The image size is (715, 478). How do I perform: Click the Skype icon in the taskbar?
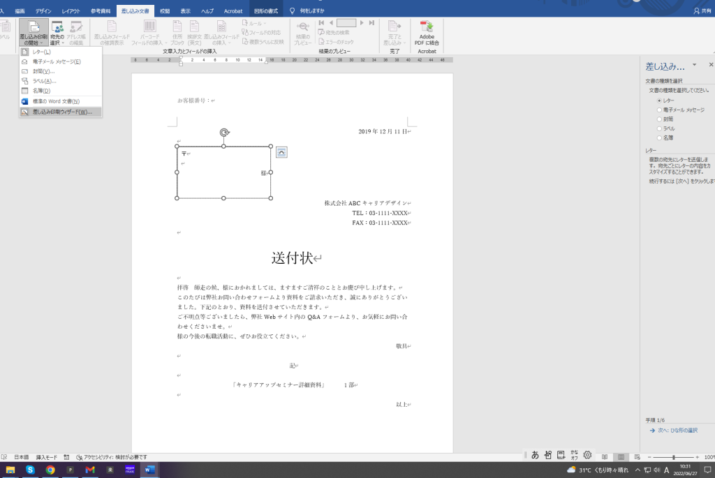pos(30,470)
